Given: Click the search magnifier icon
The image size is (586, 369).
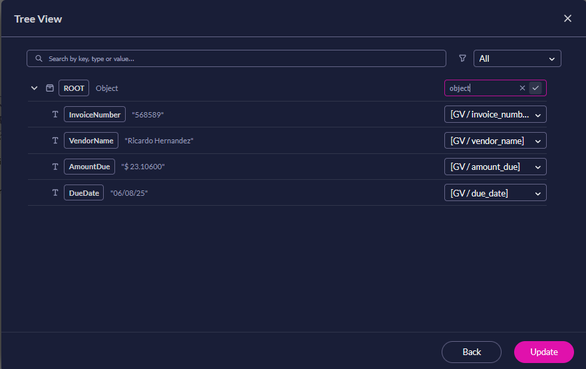Looking at the screenshot, I should click(39, 58).
